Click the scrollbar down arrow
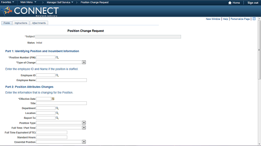This screenshot has width=261, height=146. (x=259, y=144)
